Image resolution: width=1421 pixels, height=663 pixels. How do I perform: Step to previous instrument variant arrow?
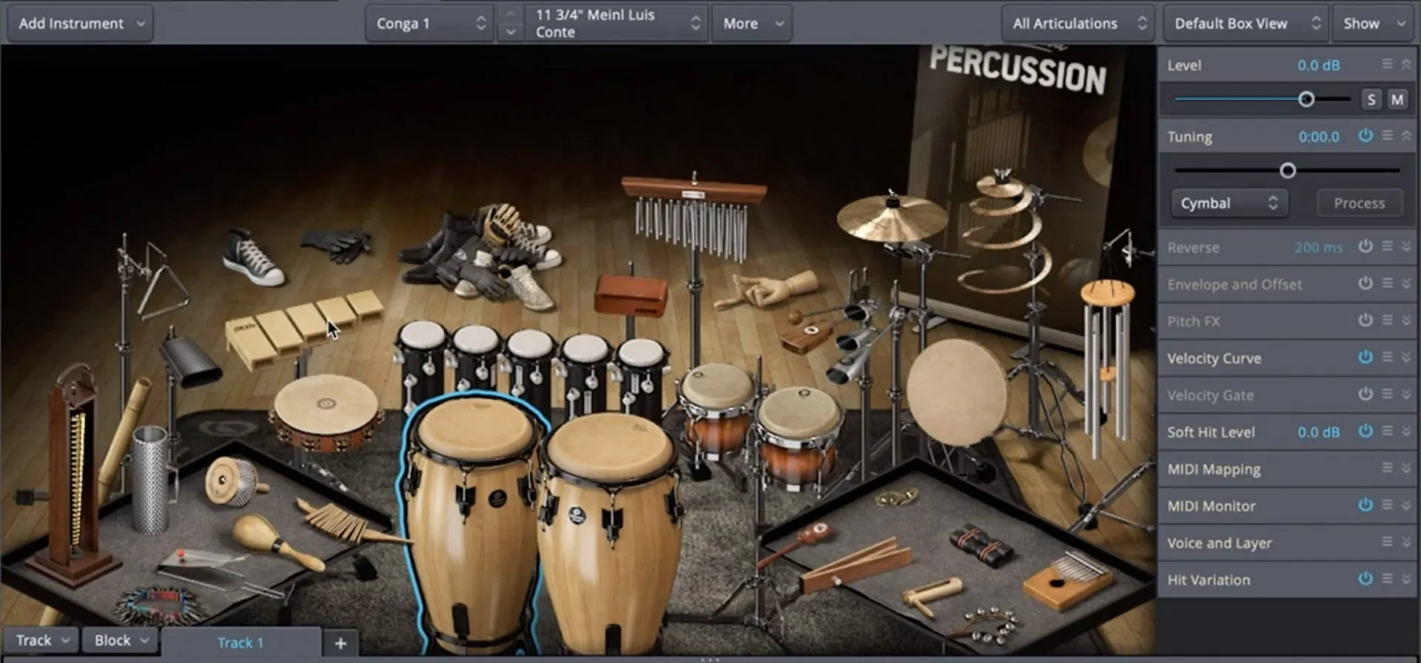tap(510, 14)
